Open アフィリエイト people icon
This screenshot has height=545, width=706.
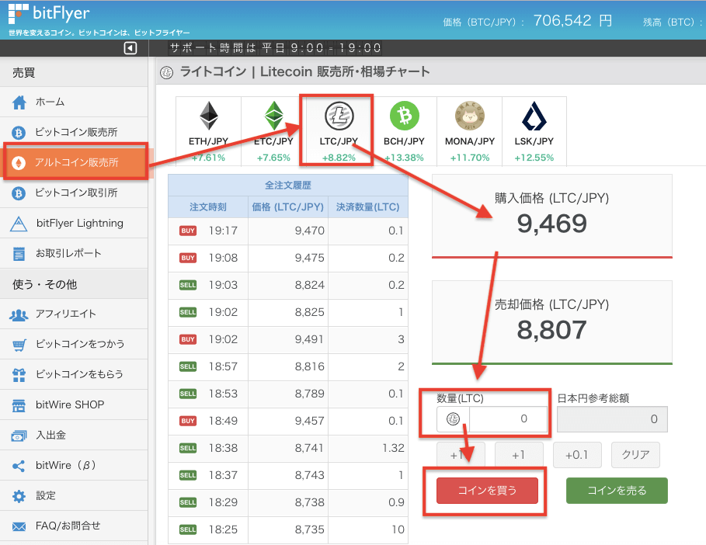[x=19, y=314]
